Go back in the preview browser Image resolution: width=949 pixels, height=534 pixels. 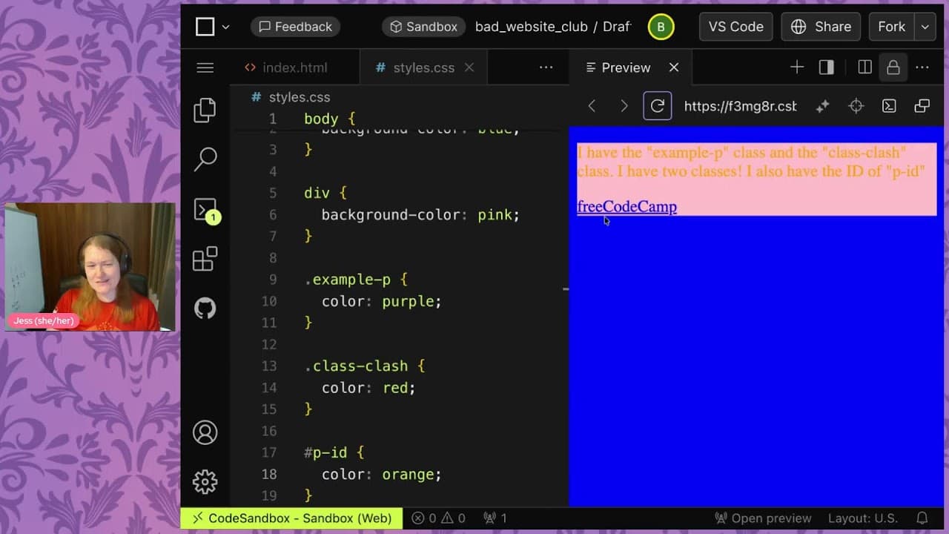tap(592, 106)
